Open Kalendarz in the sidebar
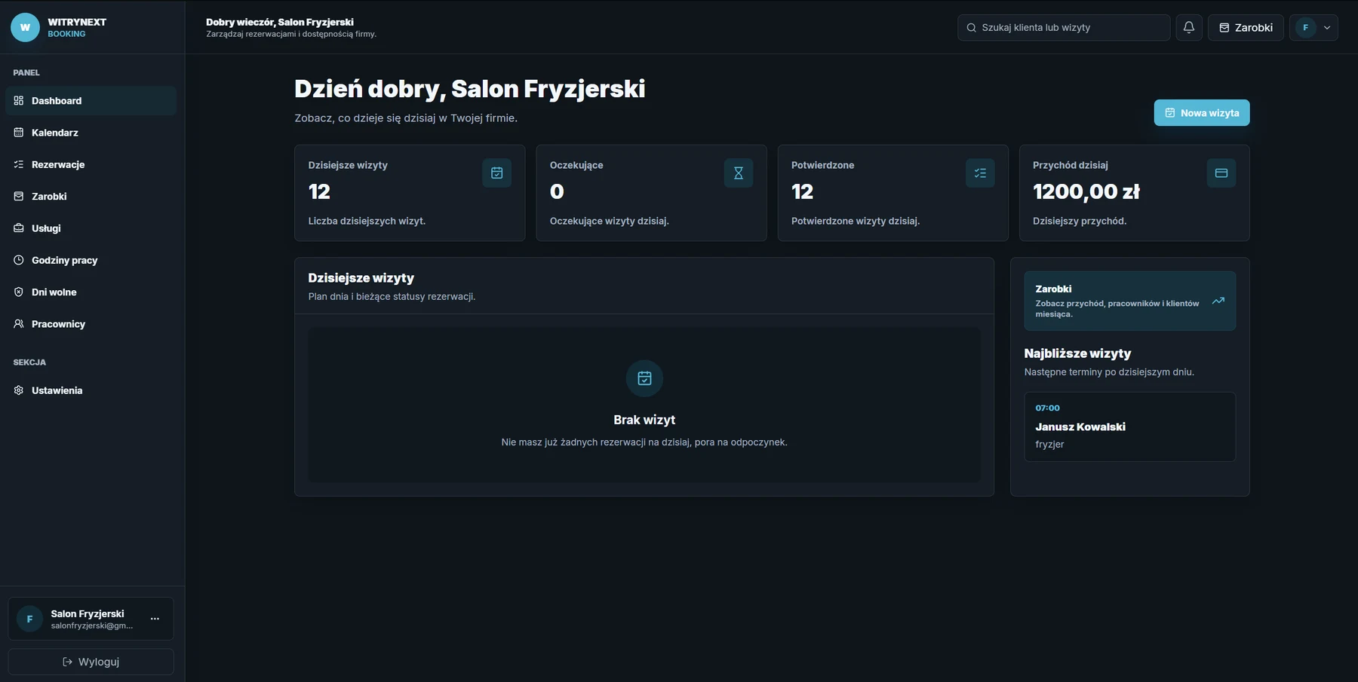1358x682 pixels. (91, 133)
